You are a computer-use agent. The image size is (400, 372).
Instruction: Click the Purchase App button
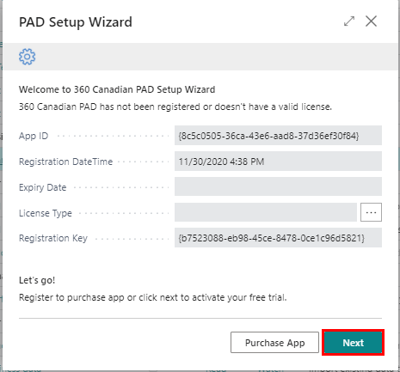pos(274,343)
